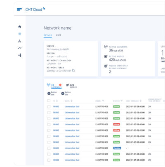Open the 420 Nodes tab
The image size is (165, 167).
coord(71,86)
